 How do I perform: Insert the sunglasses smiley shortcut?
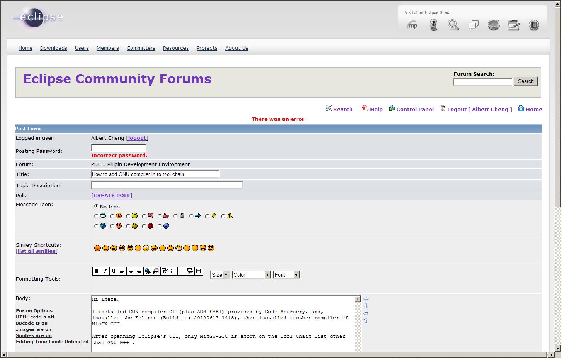click(x=130, y=248)
